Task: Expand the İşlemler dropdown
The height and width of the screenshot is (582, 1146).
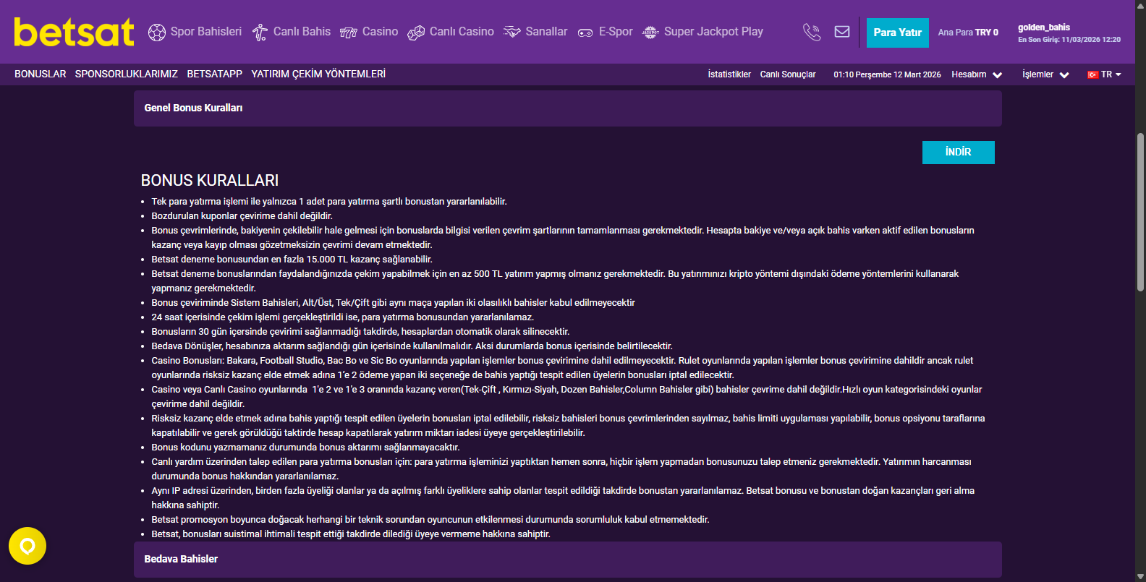Action: point(1045,74)
